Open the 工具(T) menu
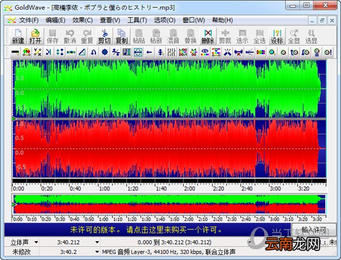341x260 pixels. [x=137, y=20]
